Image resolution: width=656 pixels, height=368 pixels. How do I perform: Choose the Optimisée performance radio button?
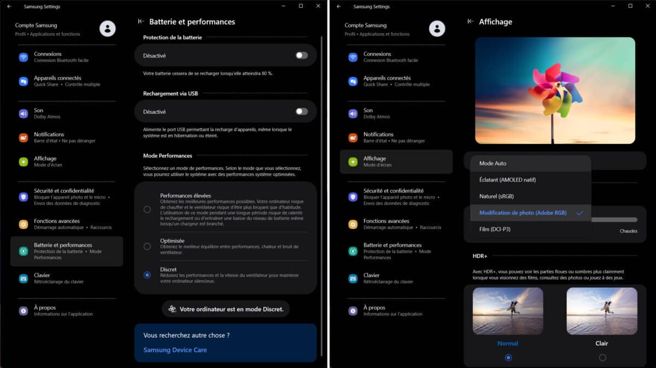(147, 247)
